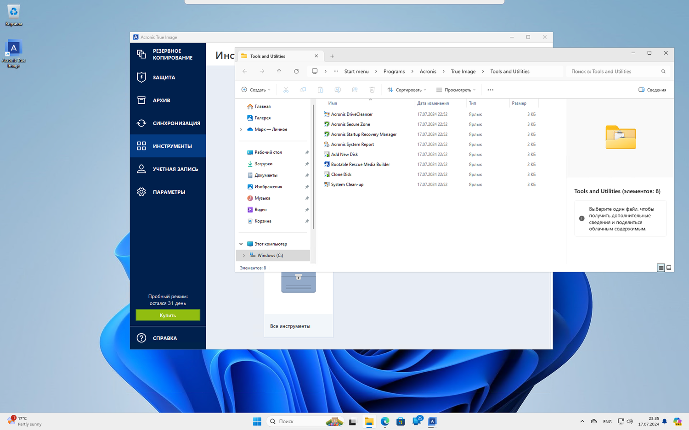Open Gallery in Explorer navigation pane
Image resolution: width=689 pixels, height=430 pixels.
262,118
